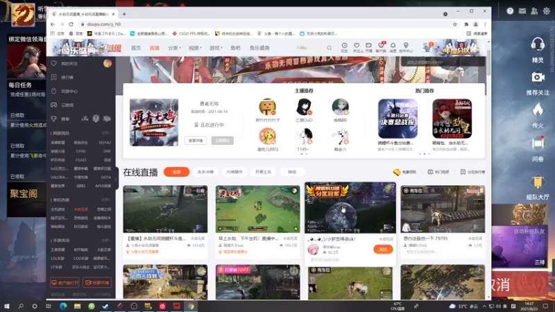Expand the 游戏 dropdown in navigation
Screen dimensions: 555x312
point(216,48)
